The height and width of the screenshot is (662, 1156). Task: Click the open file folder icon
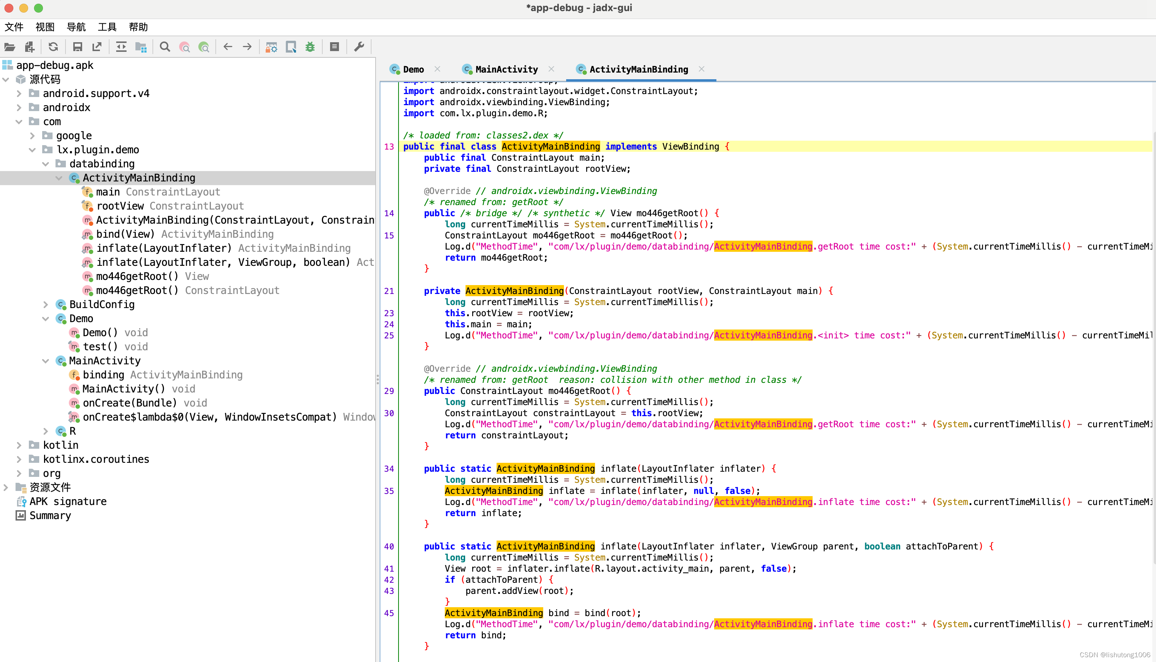[x=10, y=47]
